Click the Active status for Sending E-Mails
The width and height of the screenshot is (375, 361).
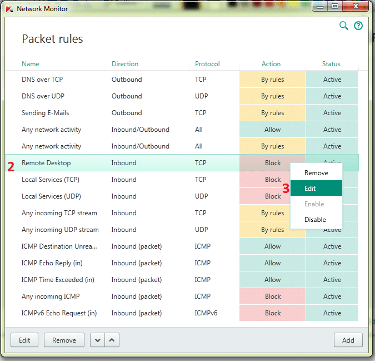pyautogui.click(x=332, y=113)
